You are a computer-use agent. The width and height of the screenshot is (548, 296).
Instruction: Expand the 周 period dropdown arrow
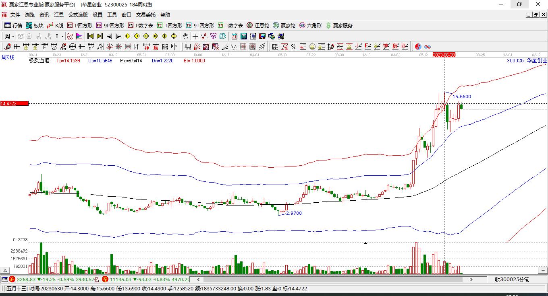pos(13,36)
